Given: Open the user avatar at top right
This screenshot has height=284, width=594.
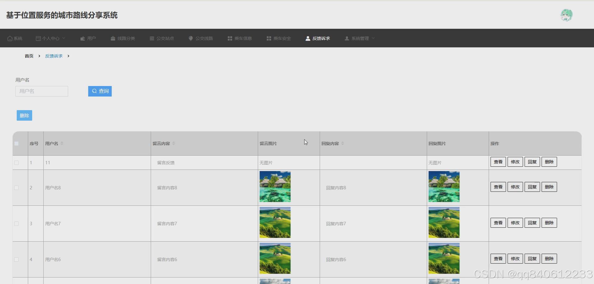Looking at the screenshot, I should tap(566, 15).
